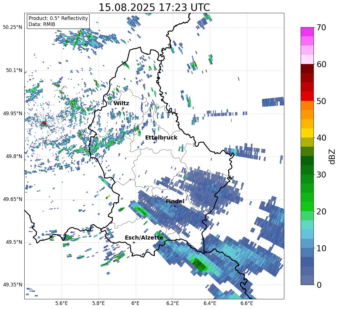Pick the bright red swatch just above 50 dBZ
Image resolution: width=339 pixels, height=309 pixels.
tap(307, 96)
